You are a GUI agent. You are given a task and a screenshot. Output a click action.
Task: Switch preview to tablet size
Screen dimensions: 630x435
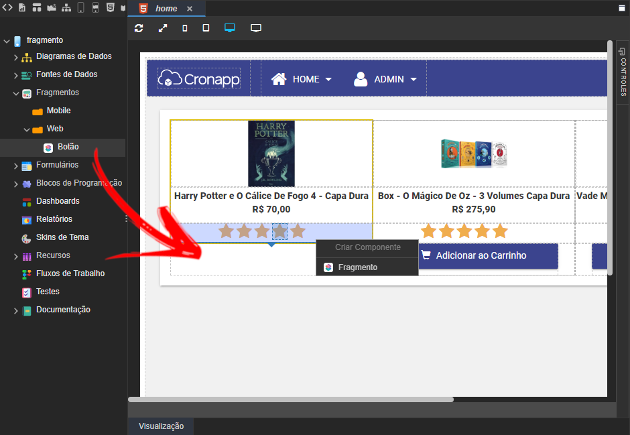206,27
